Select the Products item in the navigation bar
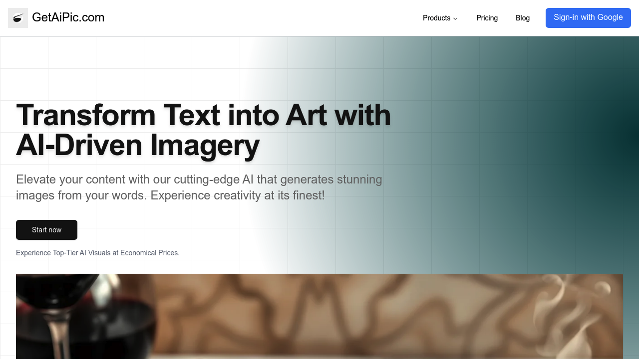 click(x=437, y=18)
